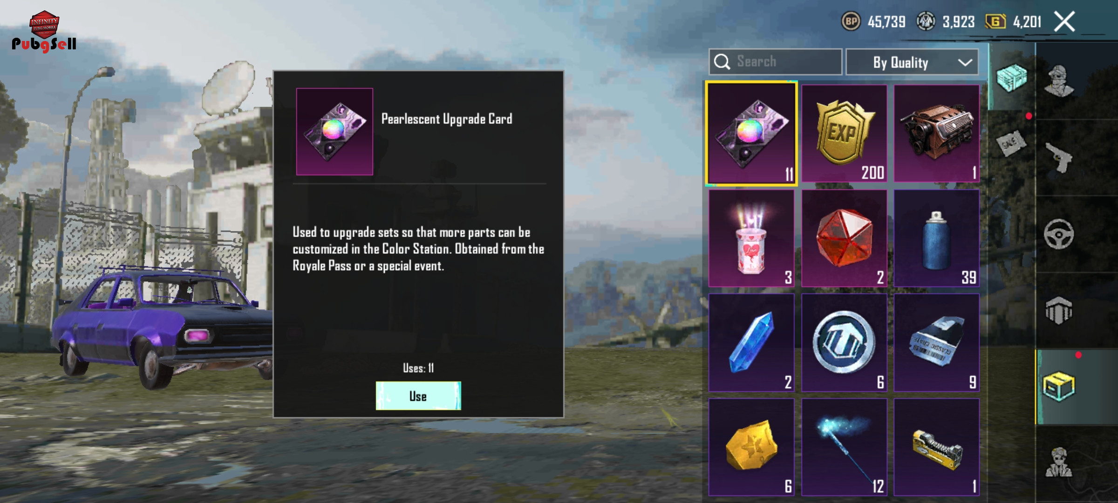Viewport: 1118px width, 503px height.
Task: Select the blue spray paint can item
Action: point(936,238)
